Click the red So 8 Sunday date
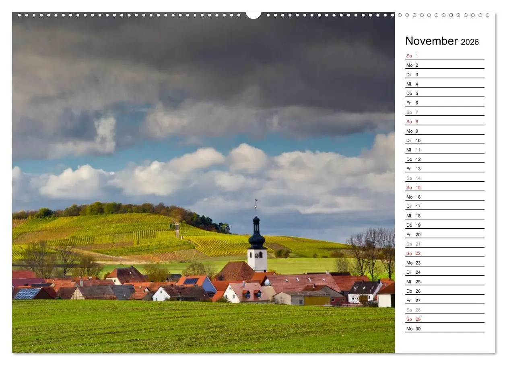Screen dimensions: 507x365 coord(412,121)
